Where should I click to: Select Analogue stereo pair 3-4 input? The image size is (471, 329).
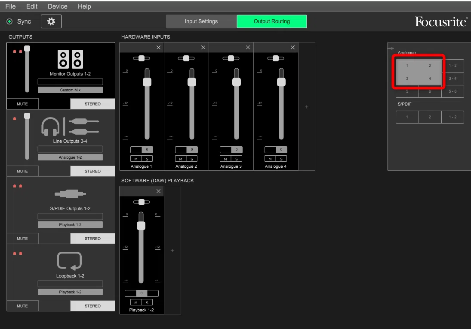(453, 78)
